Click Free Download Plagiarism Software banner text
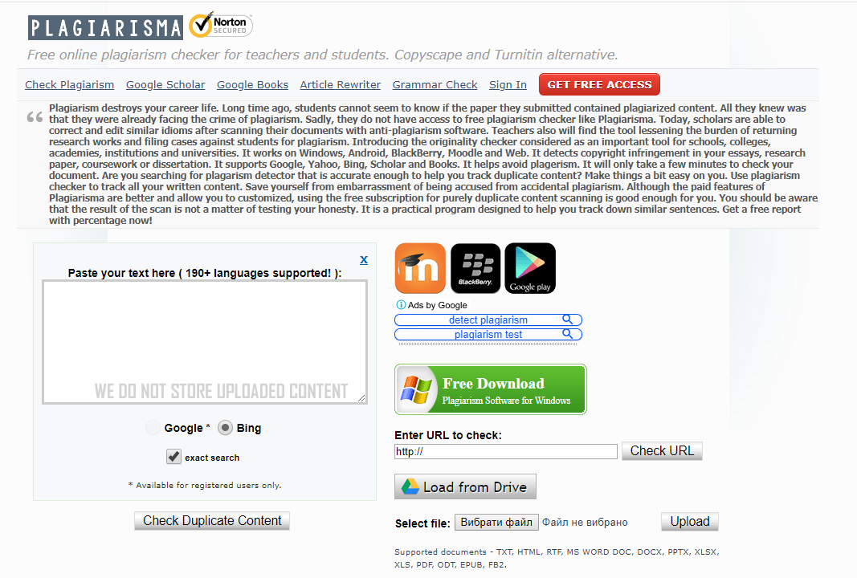 click(506, 391)
